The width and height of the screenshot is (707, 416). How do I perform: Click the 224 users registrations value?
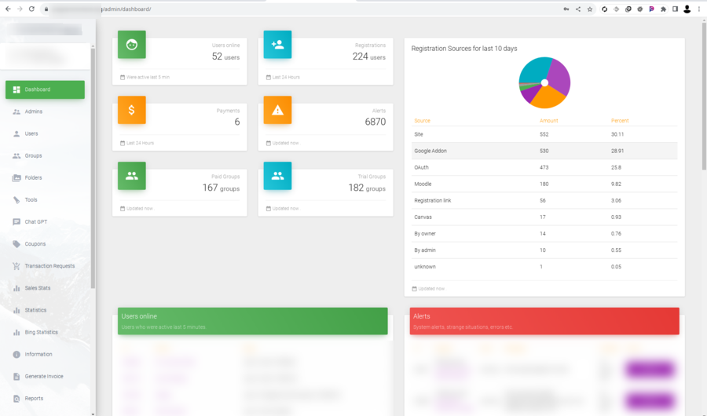[x=369, y=57]
